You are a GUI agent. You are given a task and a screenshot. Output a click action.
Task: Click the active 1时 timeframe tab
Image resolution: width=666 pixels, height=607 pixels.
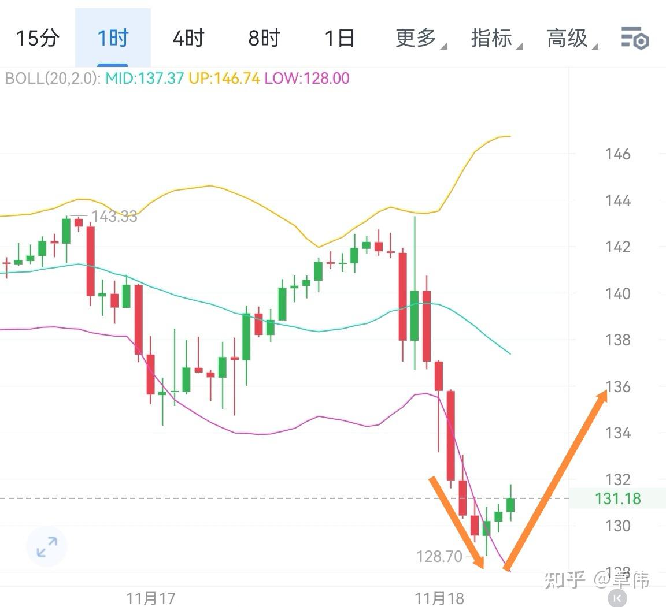pyautogui.click(x=112, y=39)
